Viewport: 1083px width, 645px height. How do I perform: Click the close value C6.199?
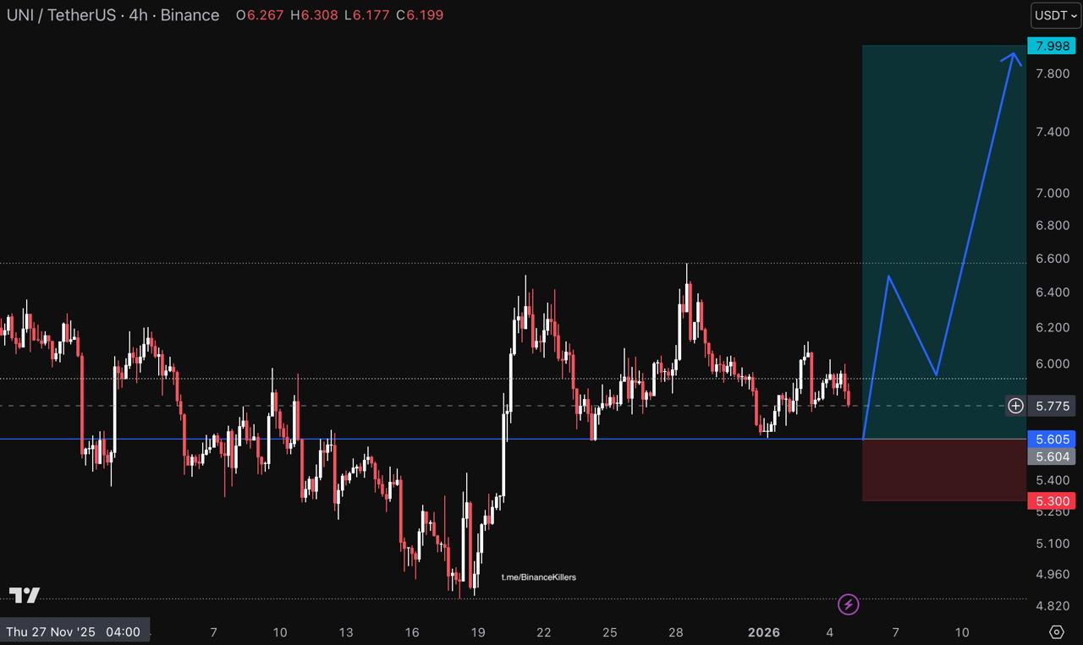(x=420, y=15)
